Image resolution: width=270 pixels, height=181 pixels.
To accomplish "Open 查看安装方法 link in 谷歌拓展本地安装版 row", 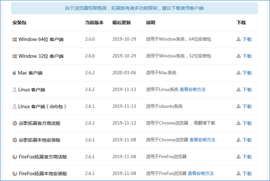I will coord(202,140).
